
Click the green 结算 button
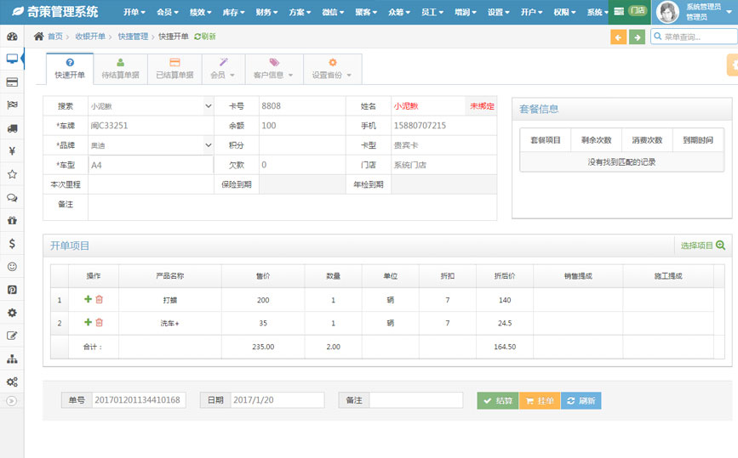(498, 400)
